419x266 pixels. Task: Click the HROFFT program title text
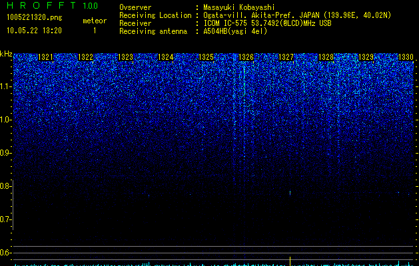coord(41,5)
